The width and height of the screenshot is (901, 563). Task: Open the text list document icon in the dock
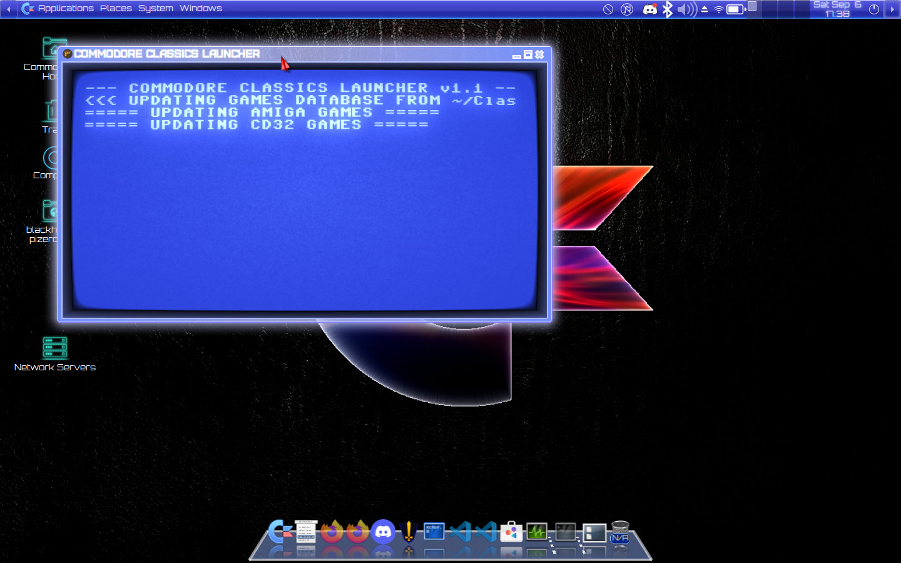click(x=306, y=531)
